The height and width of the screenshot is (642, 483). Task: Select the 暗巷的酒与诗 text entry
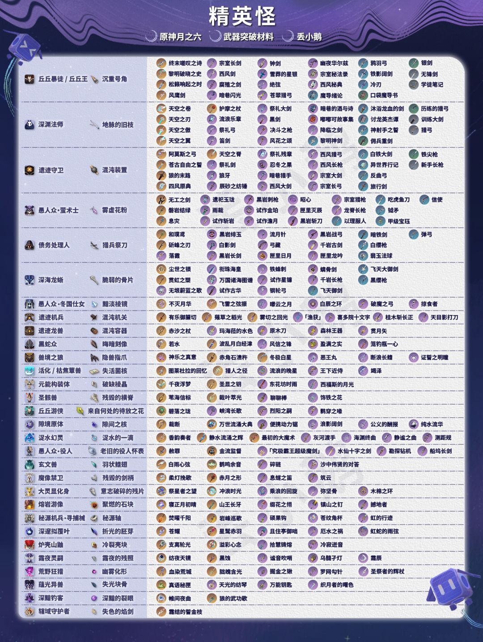pyautogui.click(x=337, y=109)
